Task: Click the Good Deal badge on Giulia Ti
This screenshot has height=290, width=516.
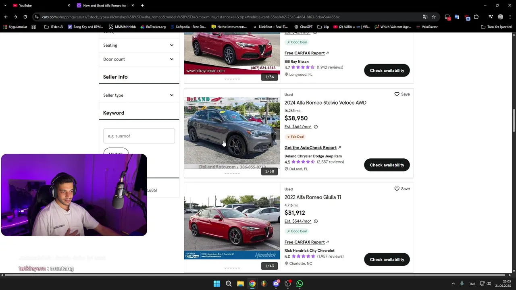Action: pos(297,232)
